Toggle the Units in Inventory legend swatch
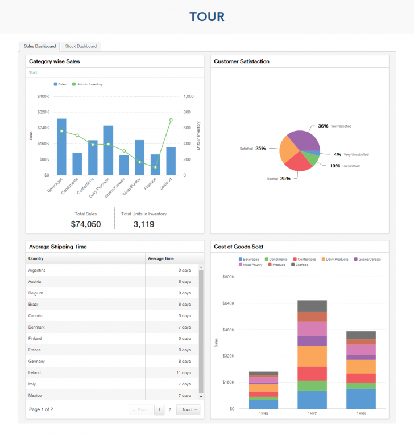 74,84
